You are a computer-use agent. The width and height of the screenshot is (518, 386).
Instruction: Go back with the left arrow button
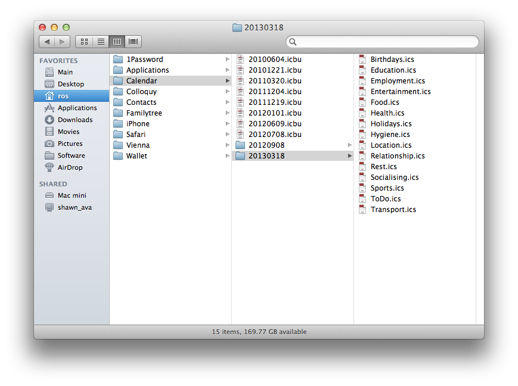click(x=47, y=42)
